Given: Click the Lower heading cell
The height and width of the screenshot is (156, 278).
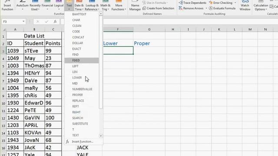Looking at the screenshot, I should click(x=118, y=43).
